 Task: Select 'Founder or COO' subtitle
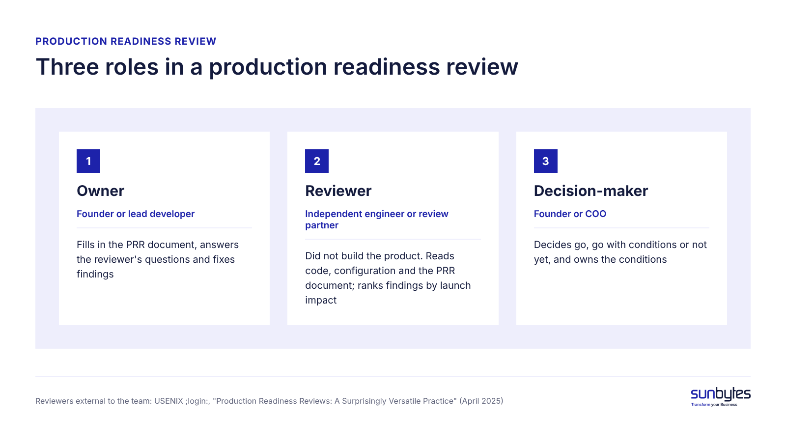[x=570, y=214]
